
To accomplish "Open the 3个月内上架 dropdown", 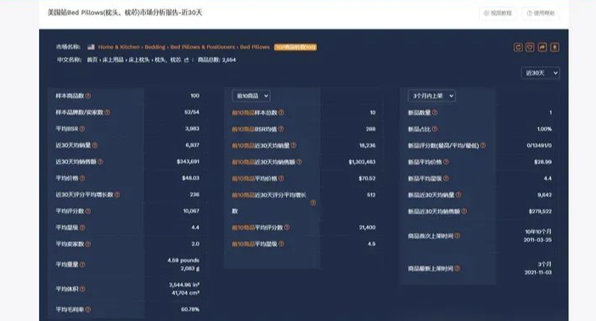I will [x=431, y=96].
